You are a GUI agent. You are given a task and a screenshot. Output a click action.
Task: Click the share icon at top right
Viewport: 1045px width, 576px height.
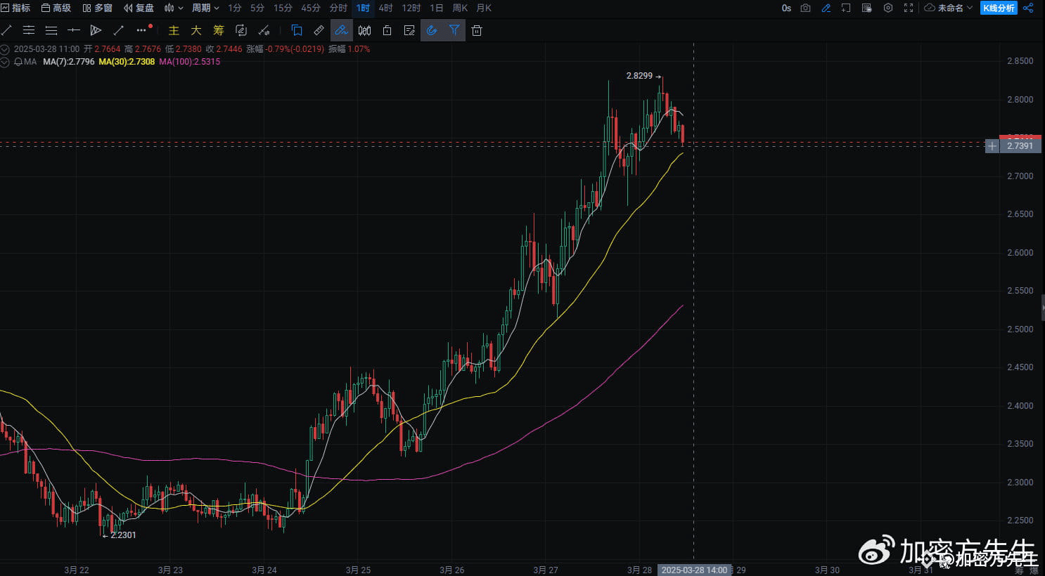[1028, 8]
